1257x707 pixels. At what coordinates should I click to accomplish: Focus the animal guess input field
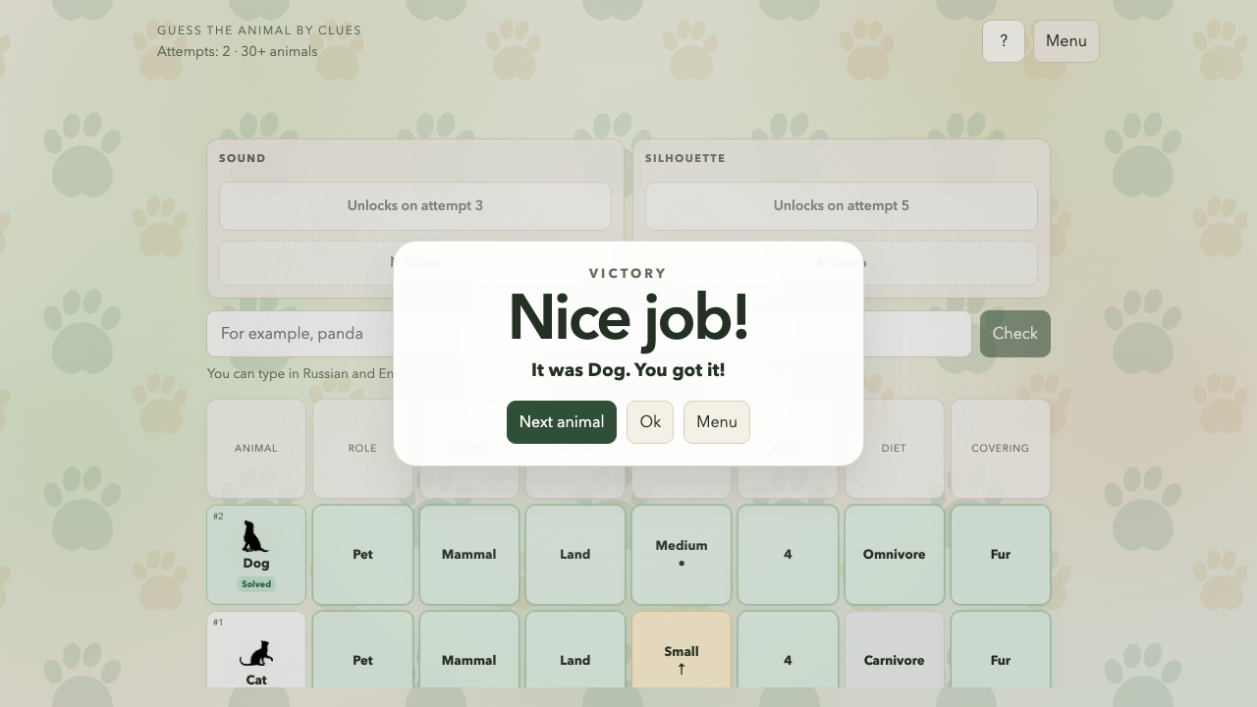click(589, 334)
